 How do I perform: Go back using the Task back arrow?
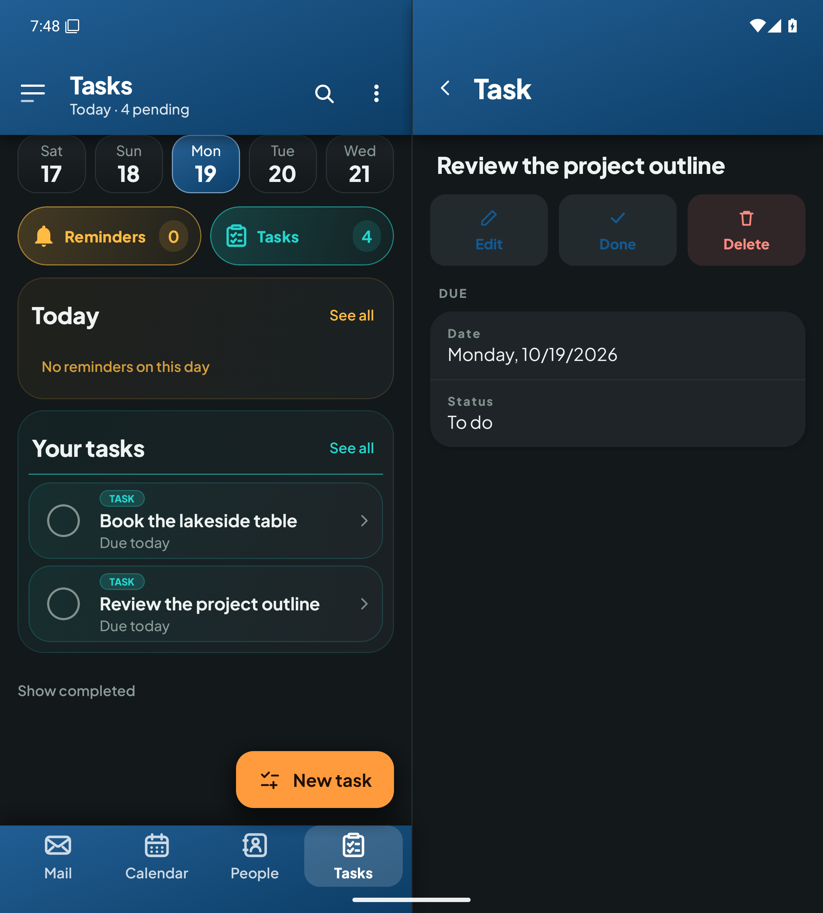point(445,88)
